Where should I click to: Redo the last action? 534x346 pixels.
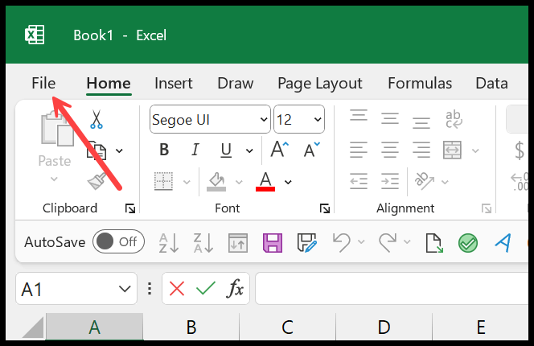point(388,242)
